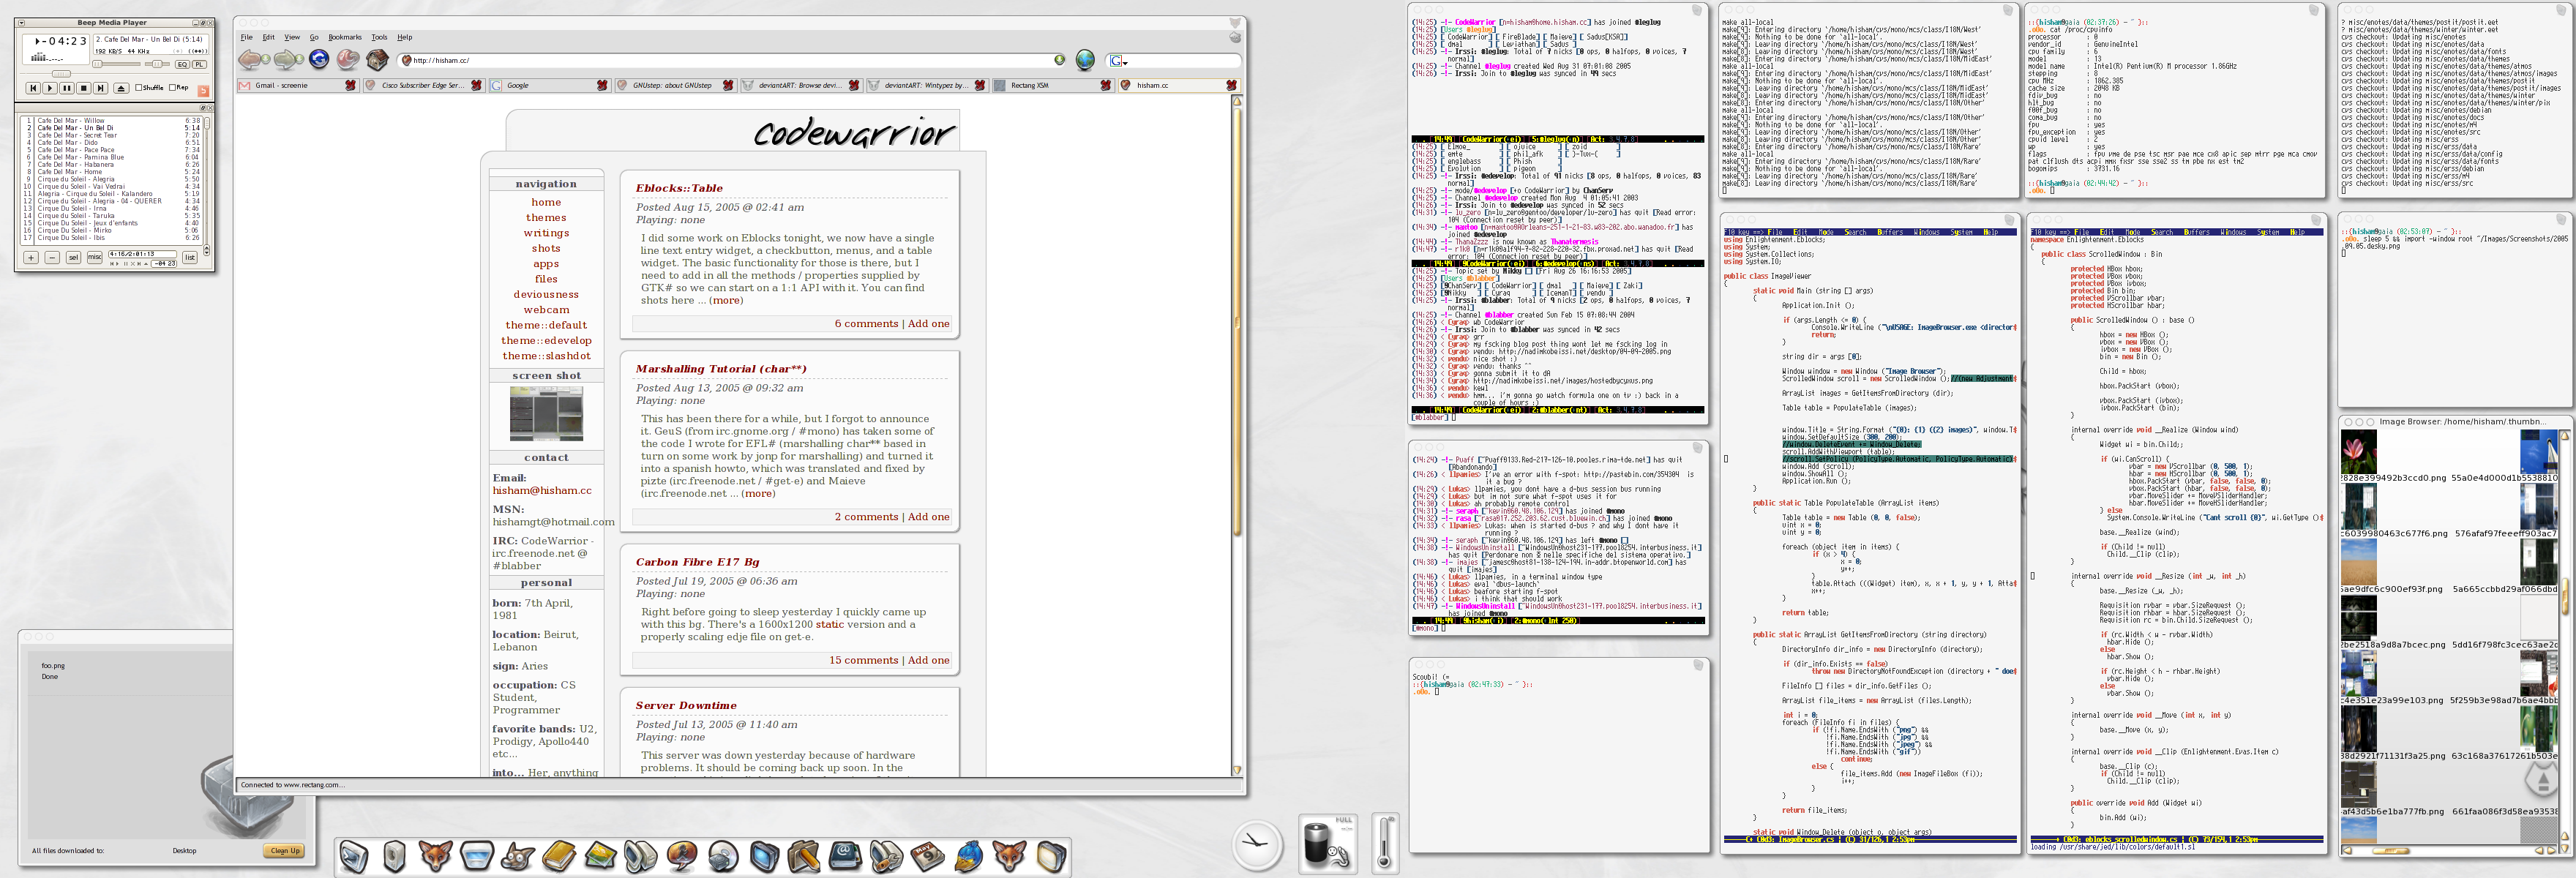
Task: Go to previous track in Beep Media Player
Action: click(x=33, y=88)
